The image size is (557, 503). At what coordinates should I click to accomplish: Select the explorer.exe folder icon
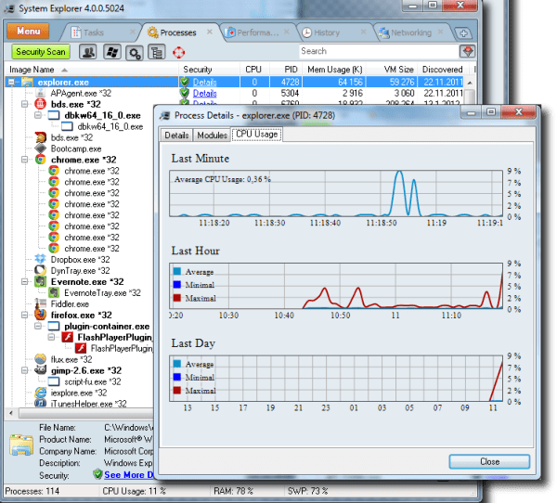27,82
